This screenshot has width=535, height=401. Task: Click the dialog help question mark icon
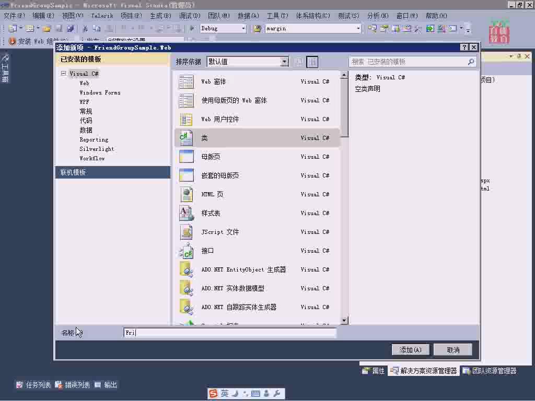pos(464,48)
